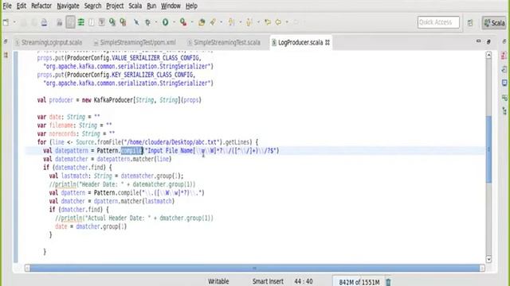
Task: Open the Scala menu
Action: click(135, 6)
